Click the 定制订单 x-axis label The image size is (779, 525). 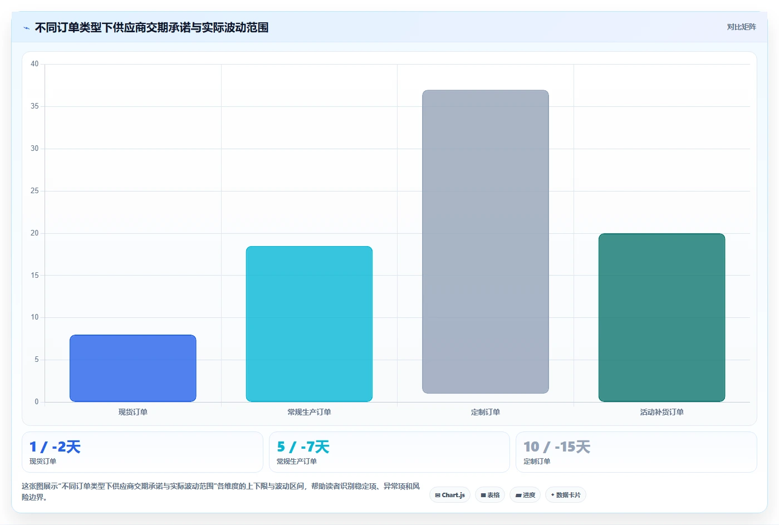coord(486,412)
